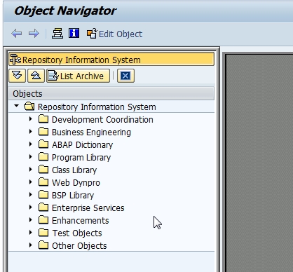Select the Web Dynpro label
Screen dimensions: 293x272
point(76,183)
